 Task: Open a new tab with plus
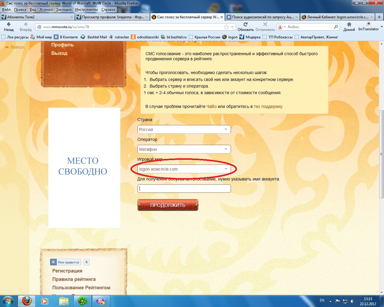[379, 17]
